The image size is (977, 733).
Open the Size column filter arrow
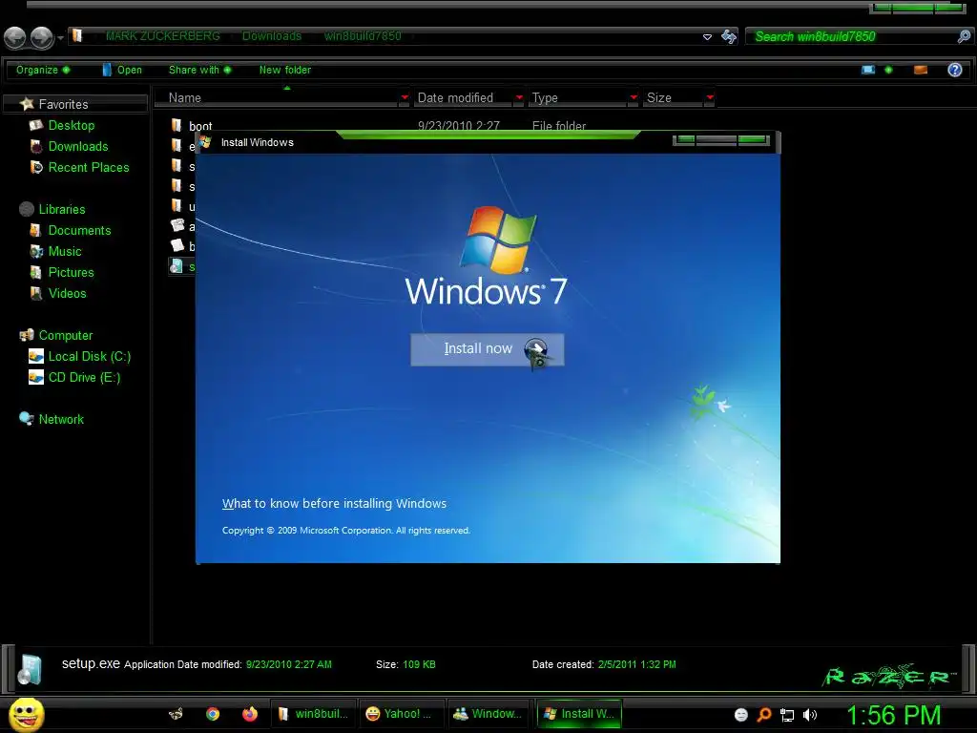pos(710,98)
